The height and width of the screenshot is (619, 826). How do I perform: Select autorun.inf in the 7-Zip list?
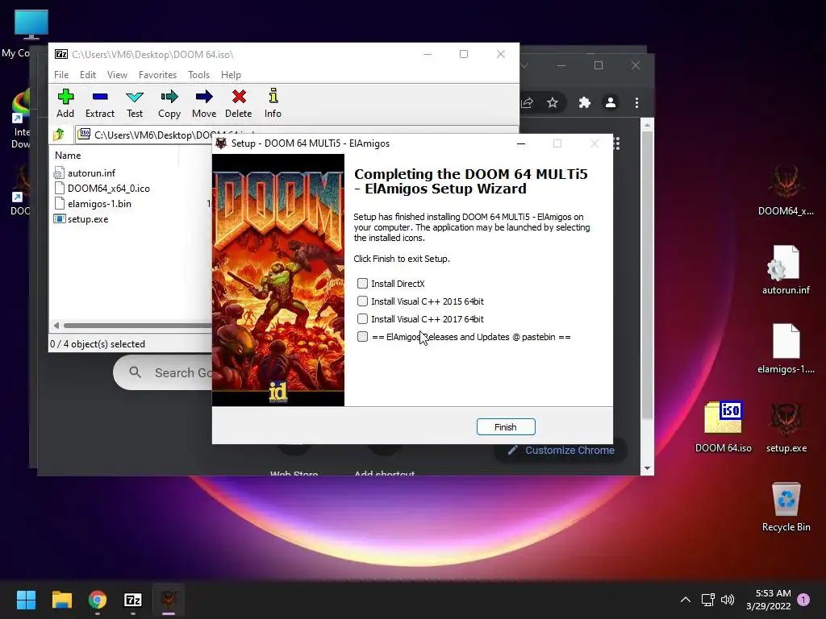(x=84, y=173)
